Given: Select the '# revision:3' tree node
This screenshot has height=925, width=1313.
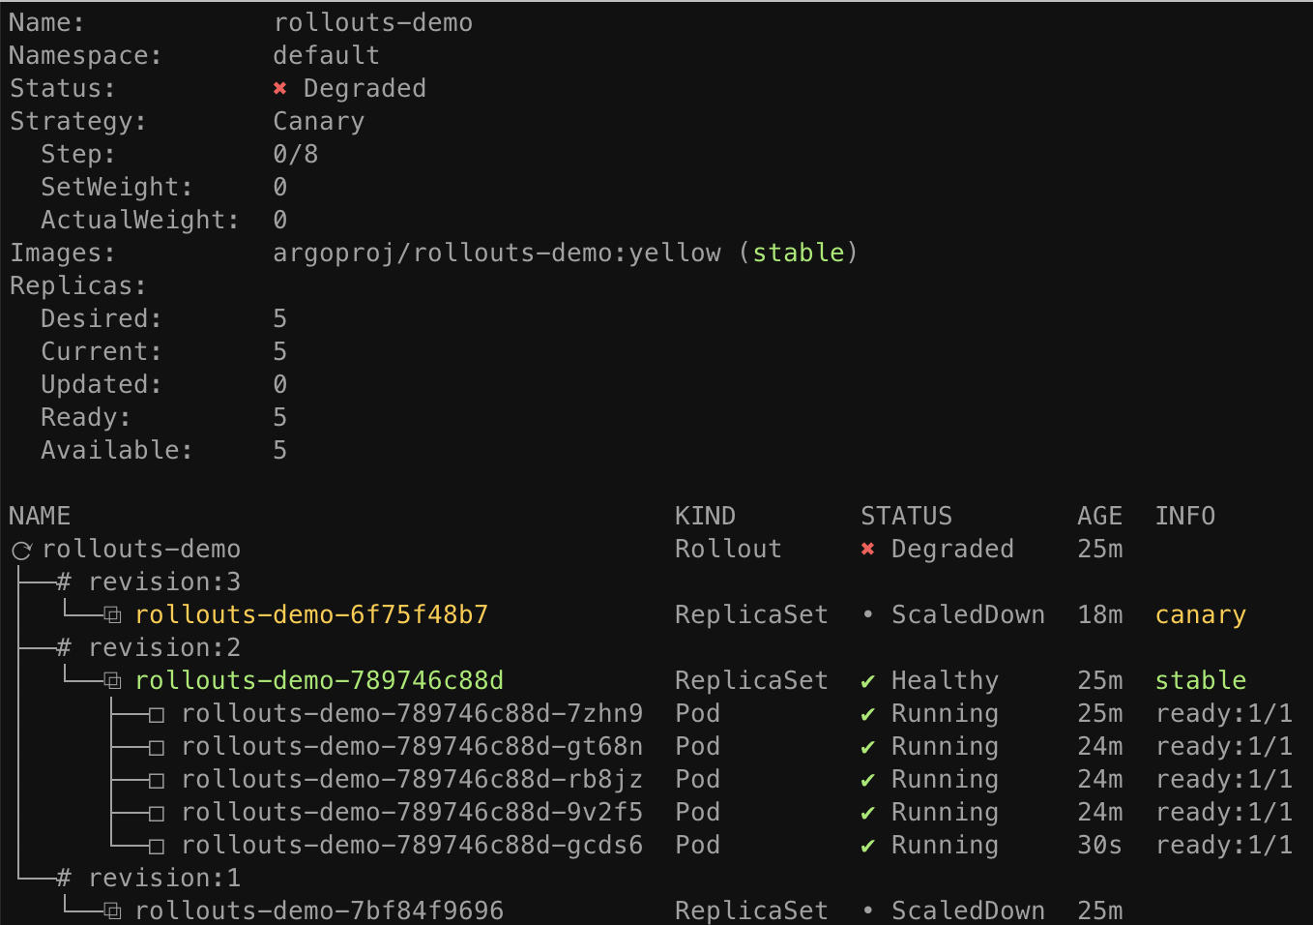Looking at the screenshot, I should pyautogui.click(x=149, y=582).
